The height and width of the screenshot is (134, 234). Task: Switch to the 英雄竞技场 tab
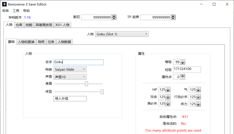coord(44,25)
